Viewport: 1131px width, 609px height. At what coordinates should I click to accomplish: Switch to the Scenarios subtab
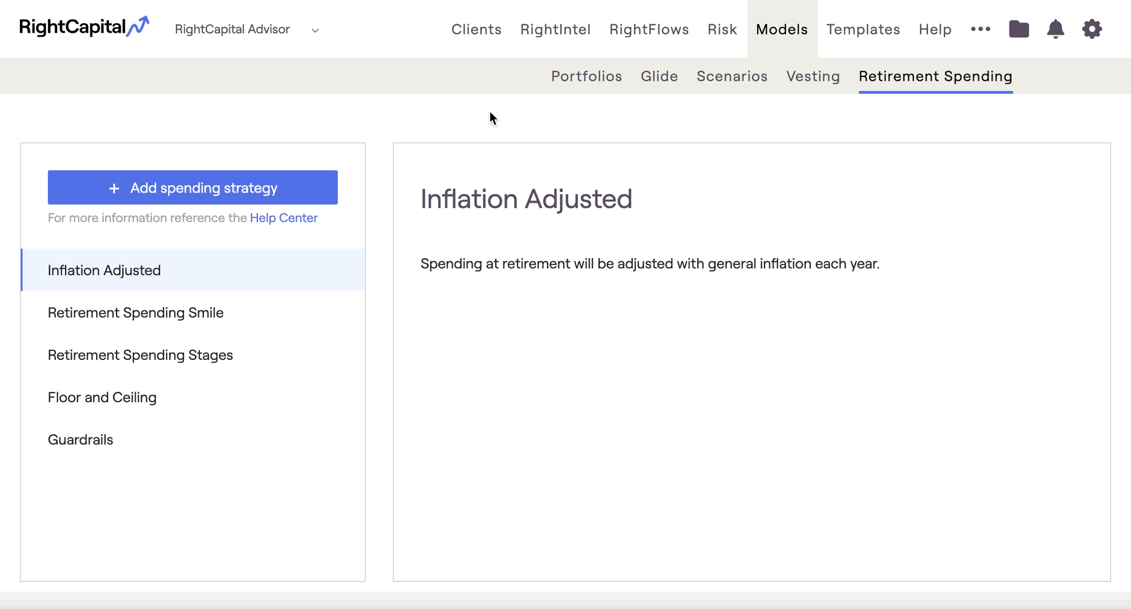[732, 76]
